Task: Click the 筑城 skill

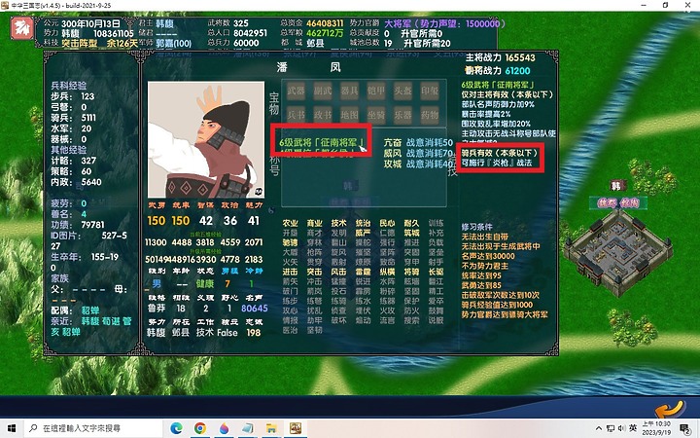Action: [x=411, y=233]
